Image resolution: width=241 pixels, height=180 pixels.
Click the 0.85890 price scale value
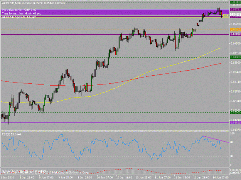pos(235,5)
